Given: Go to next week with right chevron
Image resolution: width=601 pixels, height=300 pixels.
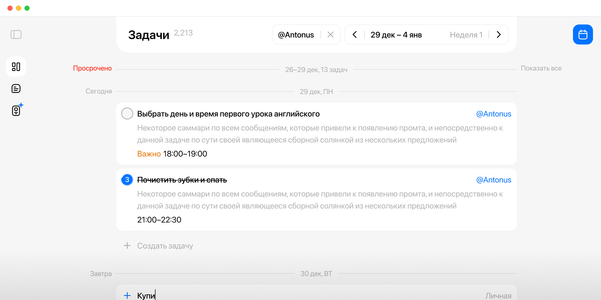Looking at the screenshot, I should click(498, 35).
